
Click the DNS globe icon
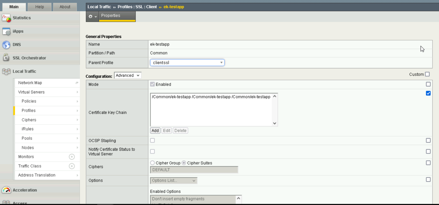pyautogui.click(x=6, y=45)
